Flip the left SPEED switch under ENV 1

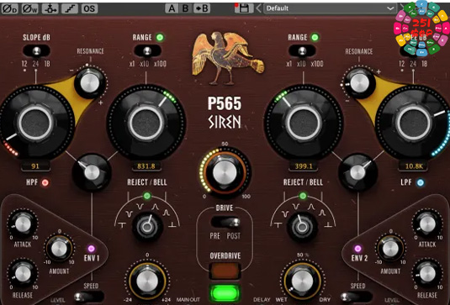89,297
